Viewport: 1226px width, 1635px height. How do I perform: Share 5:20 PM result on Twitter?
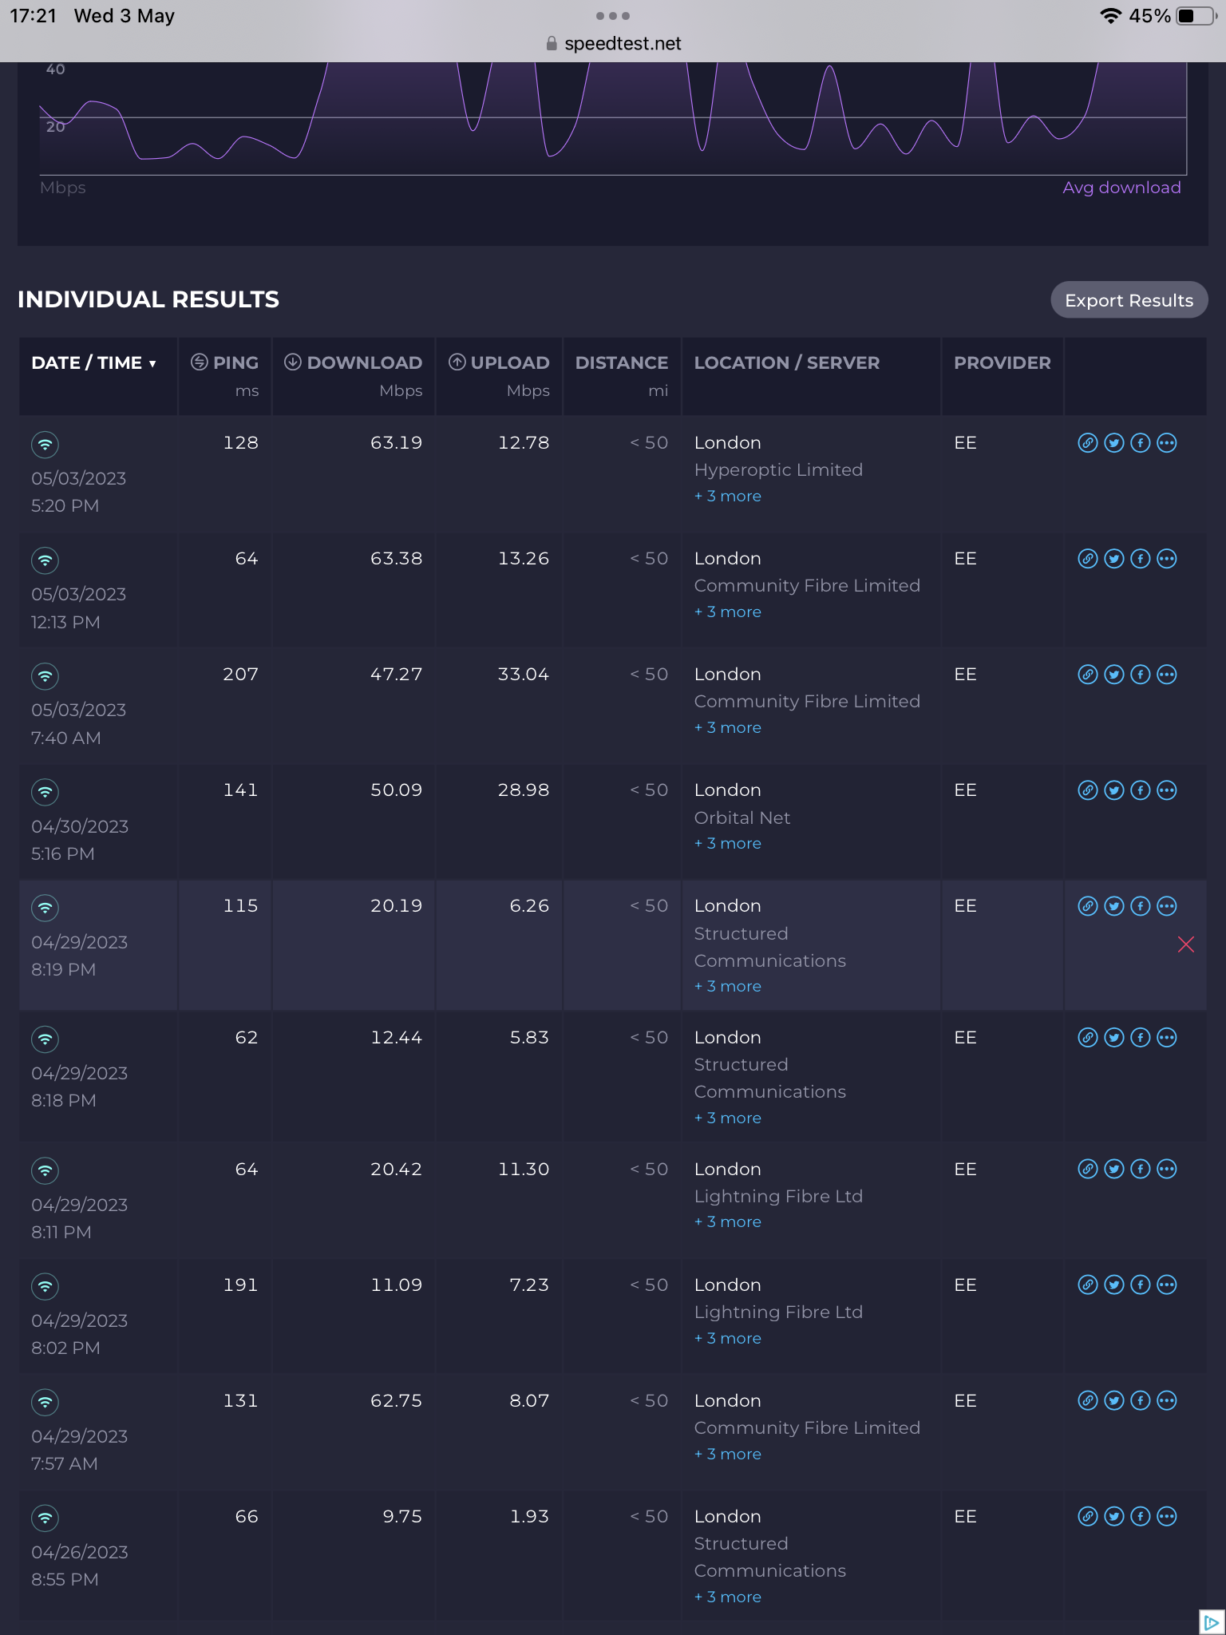(1114, 443)
